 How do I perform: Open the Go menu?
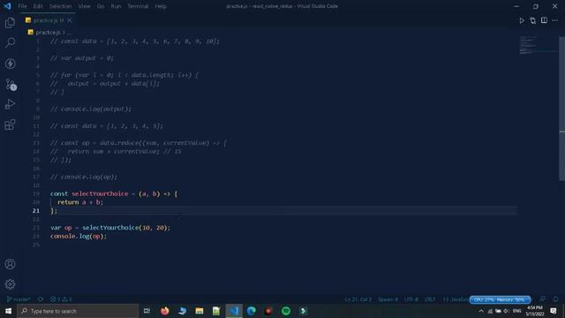tap(101, 6)
